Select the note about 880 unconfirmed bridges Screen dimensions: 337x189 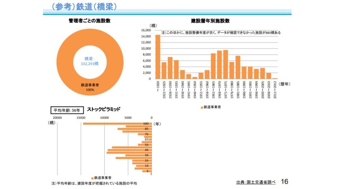[221, 32]
